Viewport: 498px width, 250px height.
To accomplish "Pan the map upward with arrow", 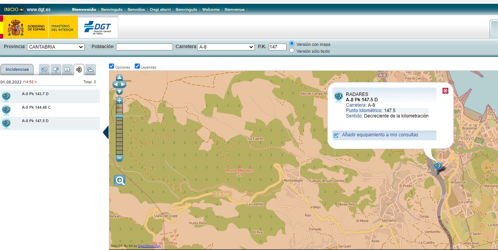I will pos(119,77).
